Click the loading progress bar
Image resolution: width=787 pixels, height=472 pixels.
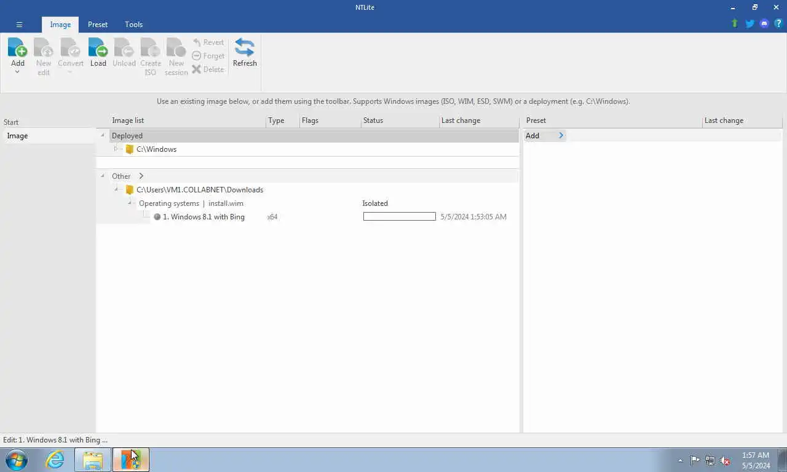400,216
